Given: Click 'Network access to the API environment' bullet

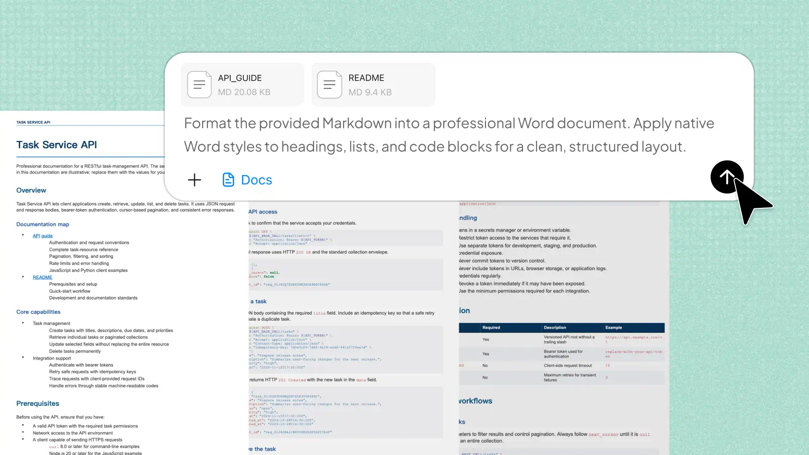Looking at the screenshot, I should tap(73, 433).
